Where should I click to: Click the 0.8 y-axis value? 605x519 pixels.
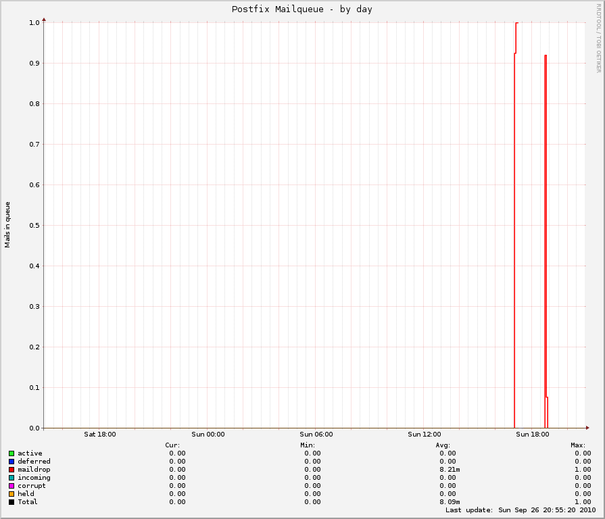click(34, 103)
